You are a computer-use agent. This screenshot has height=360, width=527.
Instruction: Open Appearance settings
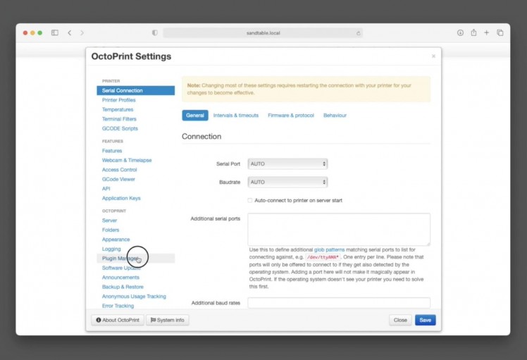pos(116,240)
